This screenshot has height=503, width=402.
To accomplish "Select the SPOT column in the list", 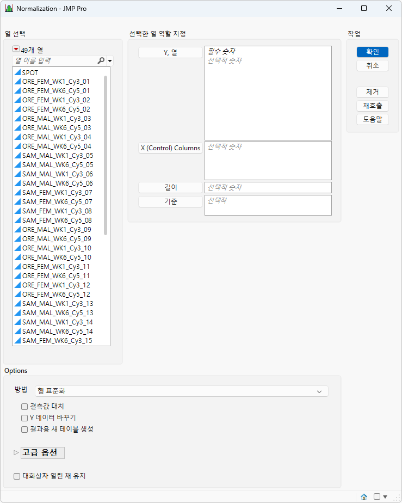I will (x=30, y=72).
